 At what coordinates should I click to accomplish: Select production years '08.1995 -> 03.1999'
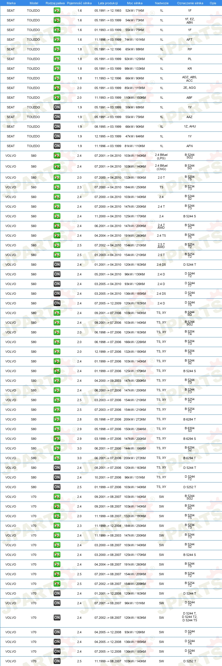(108, 127)
